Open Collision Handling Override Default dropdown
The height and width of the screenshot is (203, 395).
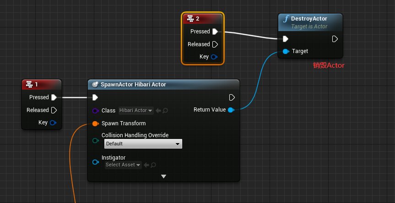(143, 144)
